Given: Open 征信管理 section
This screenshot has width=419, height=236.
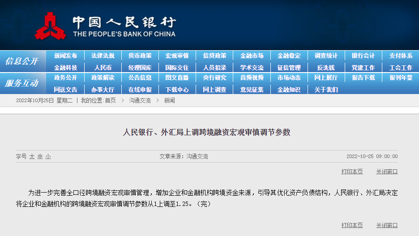Looking at the screenshot, I should [289, 68].
